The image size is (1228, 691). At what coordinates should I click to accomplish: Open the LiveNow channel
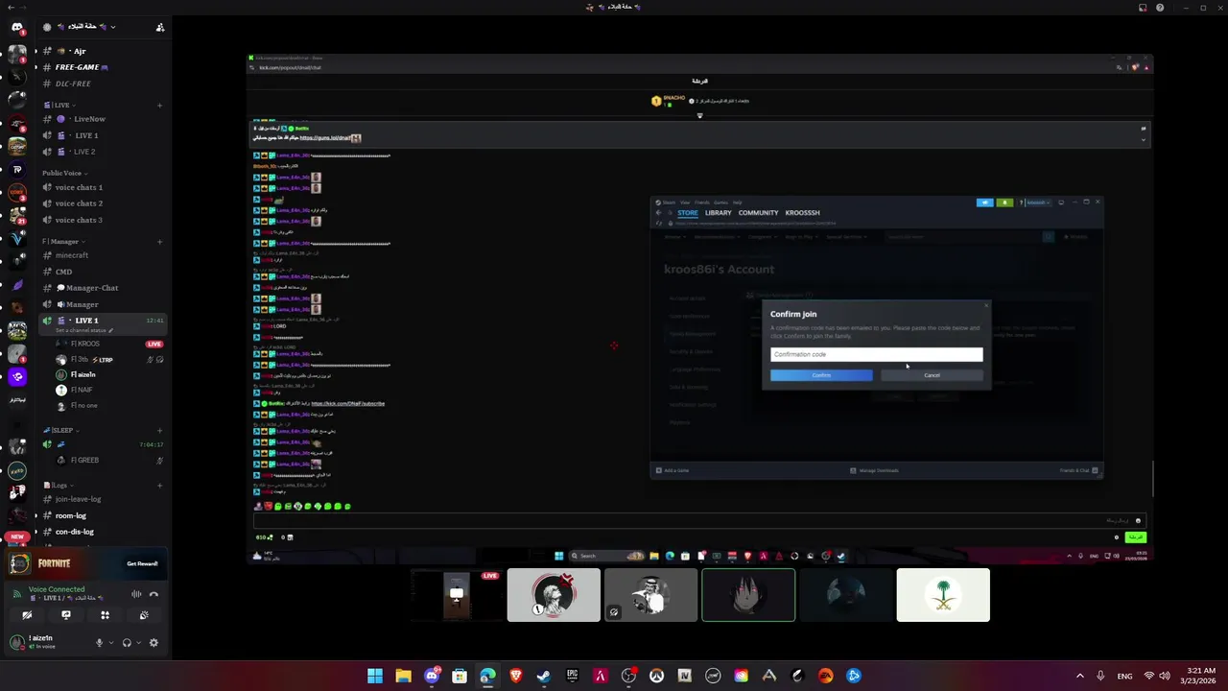coord(101,119)
